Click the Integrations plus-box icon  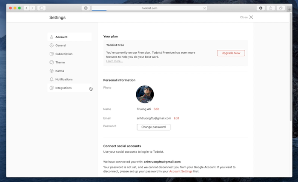click(52, 88)
